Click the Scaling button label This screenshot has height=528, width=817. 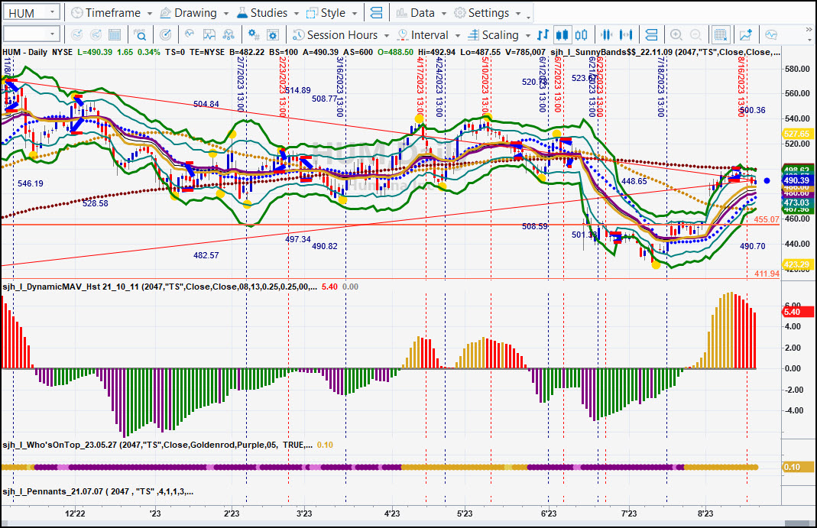(500, 35)
